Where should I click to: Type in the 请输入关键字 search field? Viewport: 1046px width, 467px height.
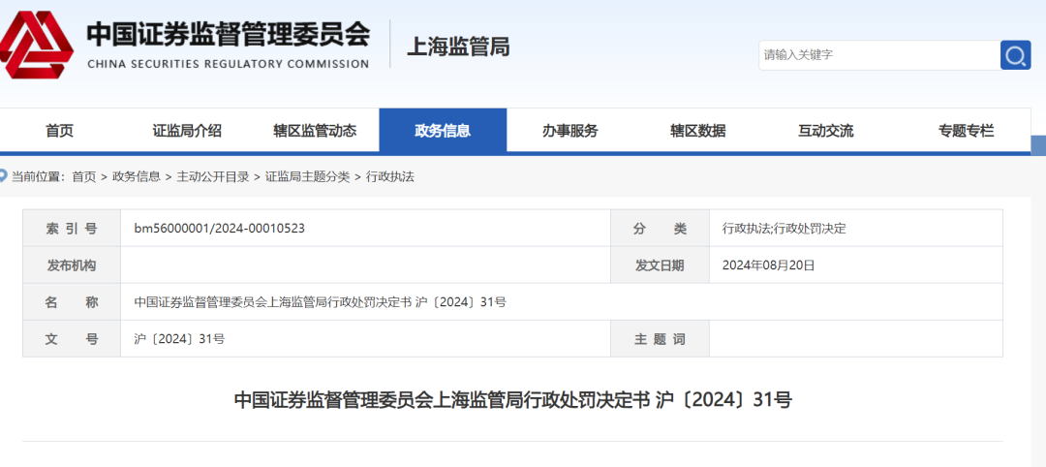pos(877,55)
